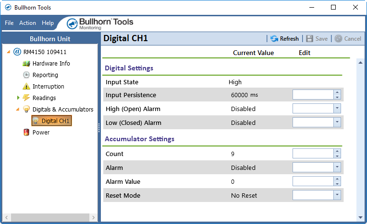Image resolution: width=367 pixels, height=224 pixels.
Task: Click the panel splitter grip dots
Action: point(99,128)
